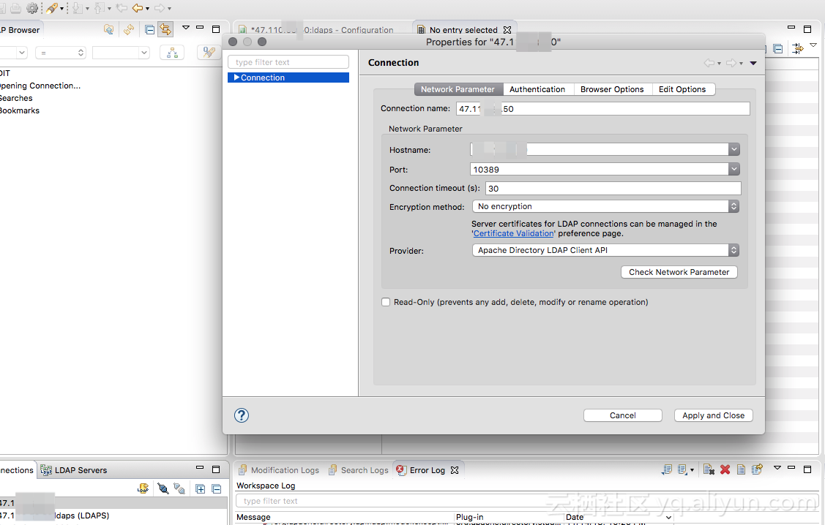
Task: Open the Properties dialog view menu triangle
Action: [753, 63]
